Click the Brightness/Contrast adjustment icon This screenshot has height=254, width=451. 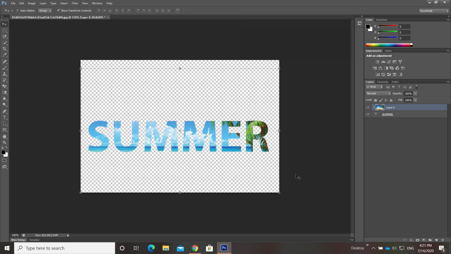[x=377, y=62]
